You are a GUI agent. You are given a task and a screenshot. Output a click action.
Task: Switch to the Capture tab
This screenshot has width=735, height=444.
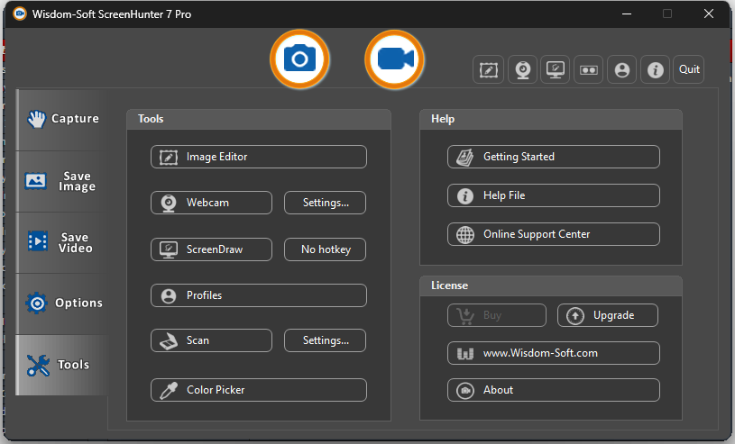(x=63, y=119)
